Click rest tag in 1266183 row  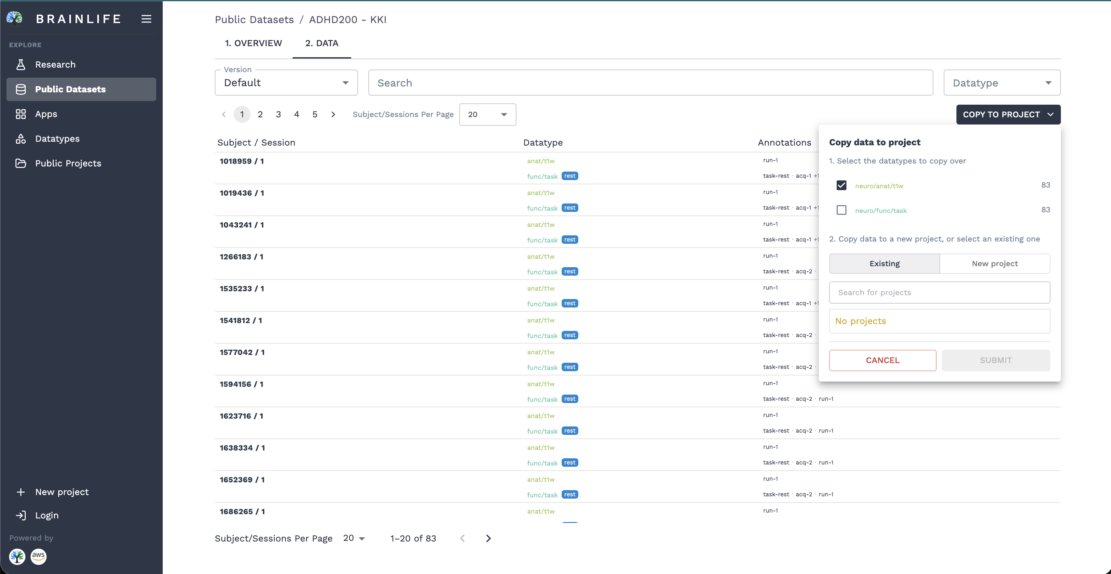[x=570, y=272]
